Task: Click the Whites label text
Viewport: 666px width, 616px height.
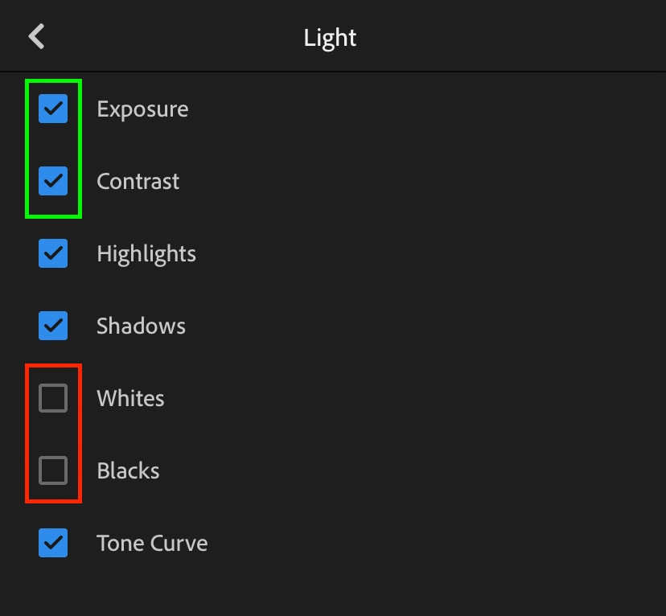Action: [x=130, y=398]
